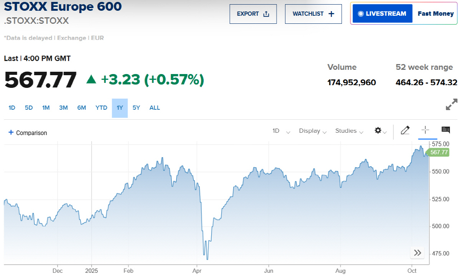Click the Export button
The height and width of the screenshot is (277, 461).
(x=253, y=13)
